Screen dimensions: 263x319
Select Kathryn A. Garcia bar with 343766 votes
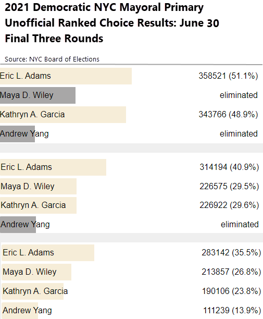[x=63, y=115]
